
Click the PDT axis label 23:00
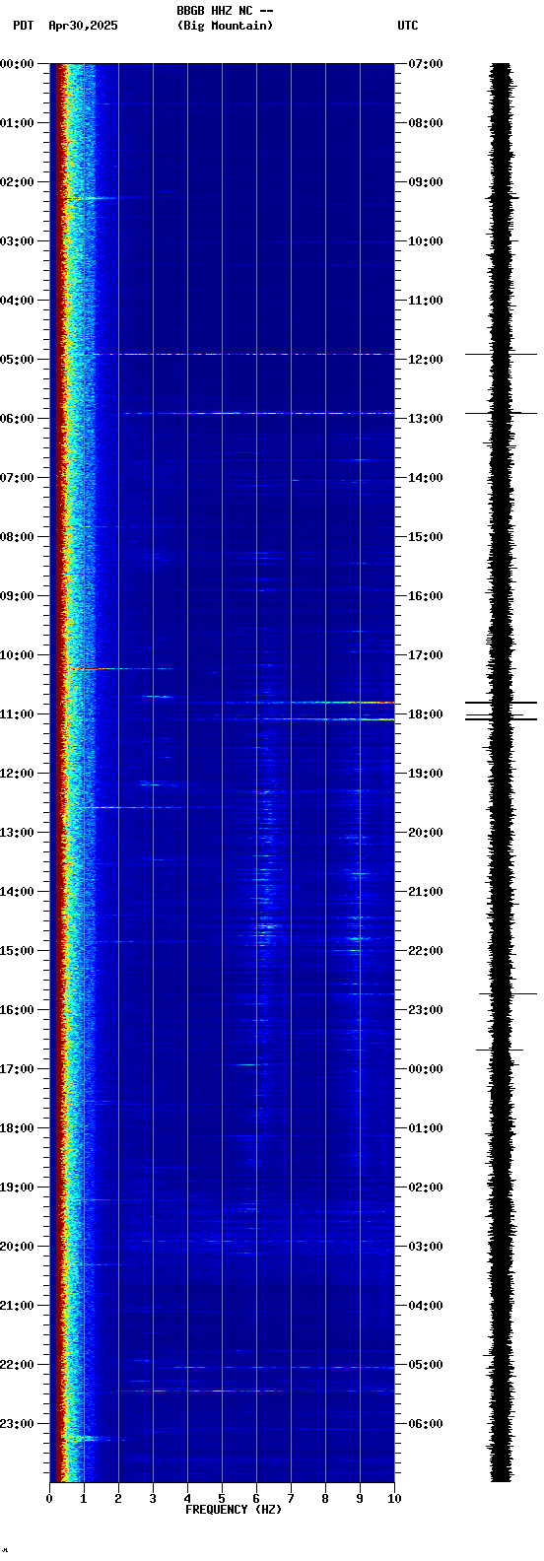pyautogui.click(x=17, y=1424)
